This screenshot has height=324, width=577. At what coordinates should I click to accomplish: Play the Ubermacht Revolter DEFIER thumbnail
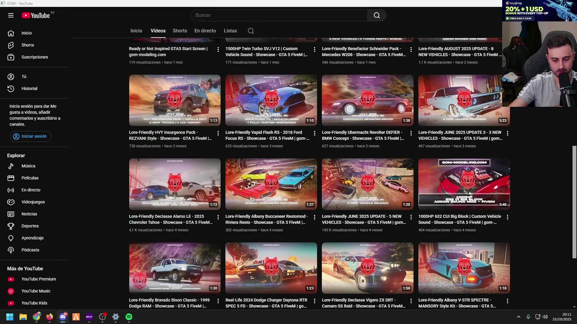[367, 100]
